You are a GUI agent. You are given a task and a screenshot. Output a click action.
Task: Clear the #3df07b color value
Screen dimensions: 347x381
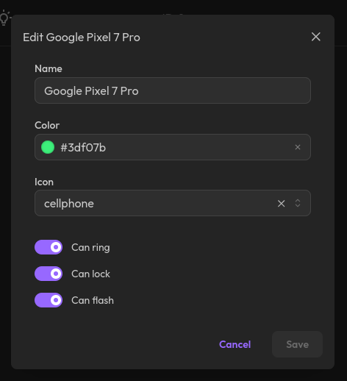click(298, 147)
